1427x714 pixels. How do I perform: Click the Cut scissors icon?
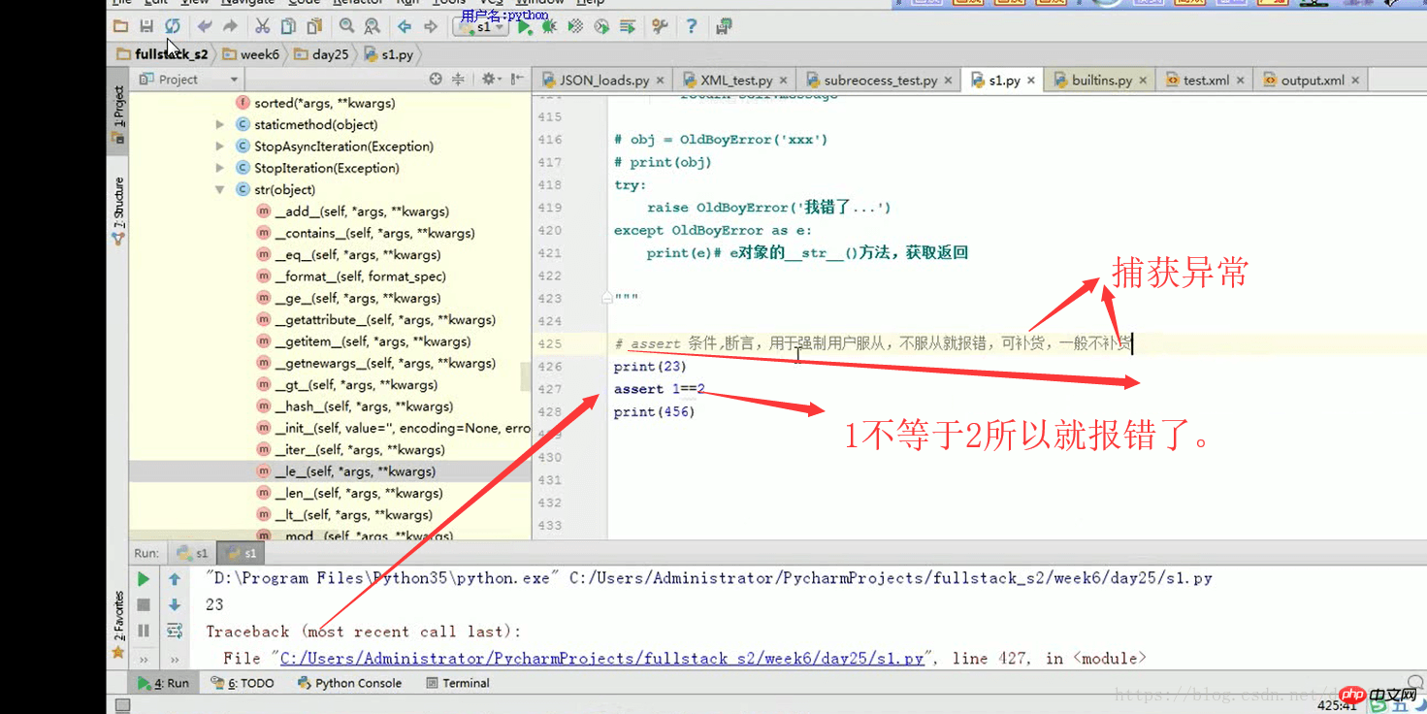[262, 27]
